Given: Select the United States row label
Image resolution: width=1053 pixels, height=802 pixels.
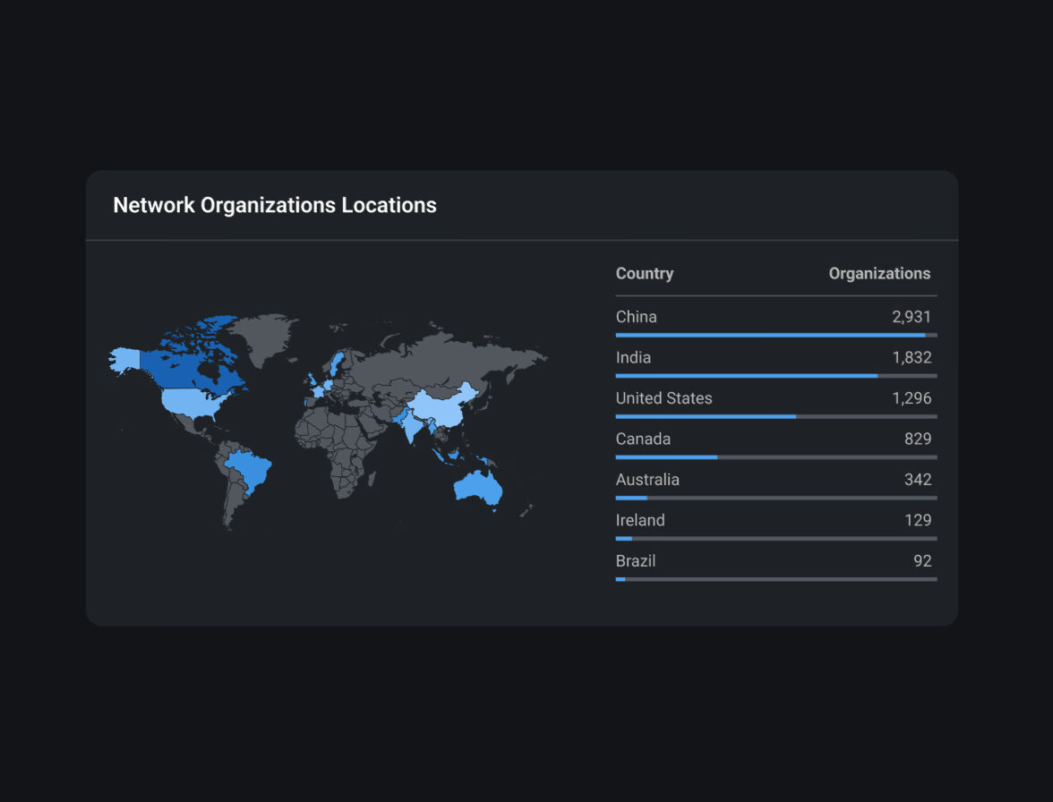Looking at the screenshot, I should [663, 398].
